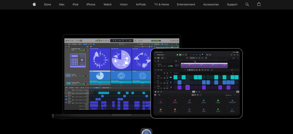
Task: Expand the Hi-Hat row chevron on the iPad
Action: (x=155, y=77)
